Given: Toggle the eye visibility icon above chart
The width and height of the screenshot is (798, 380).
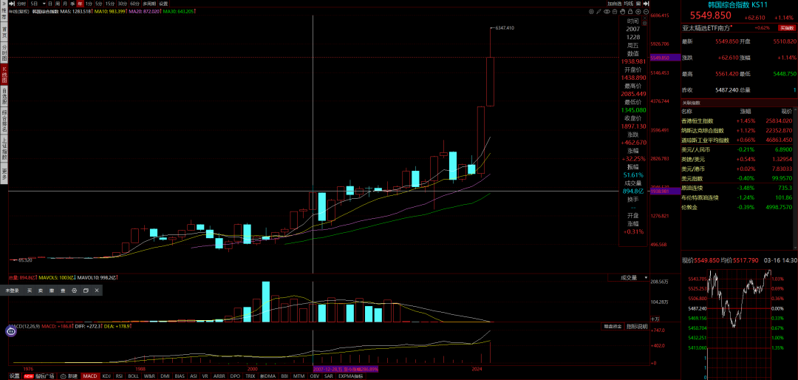Looking at the screenshot, I should [x=607, y=11].
